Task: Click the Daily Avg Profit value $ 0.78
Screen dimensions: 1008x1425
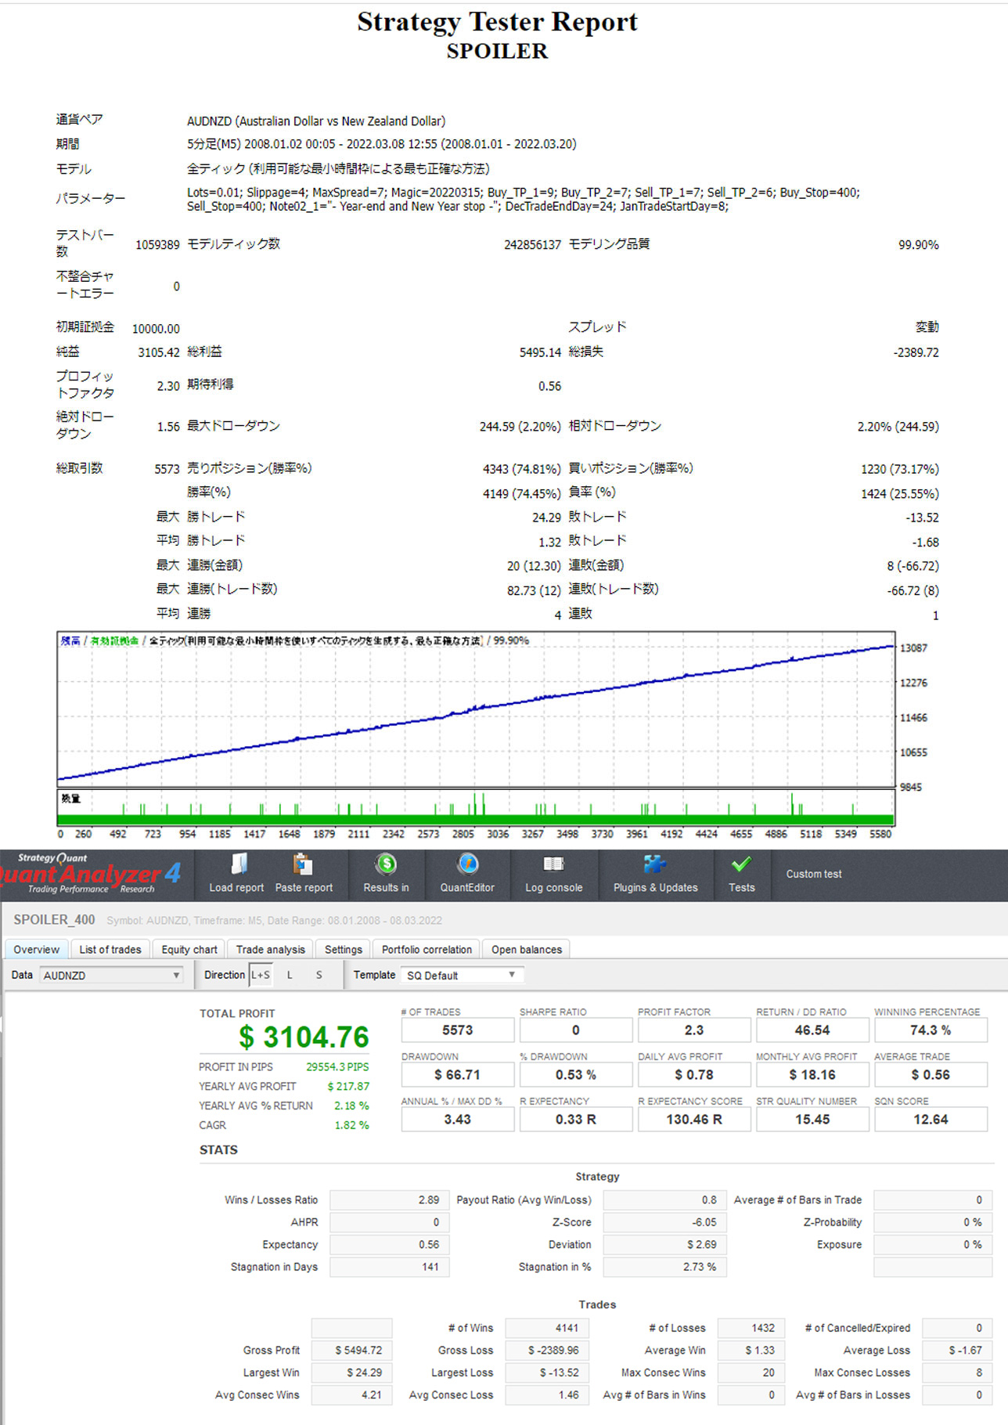Action: (694, 1075)
